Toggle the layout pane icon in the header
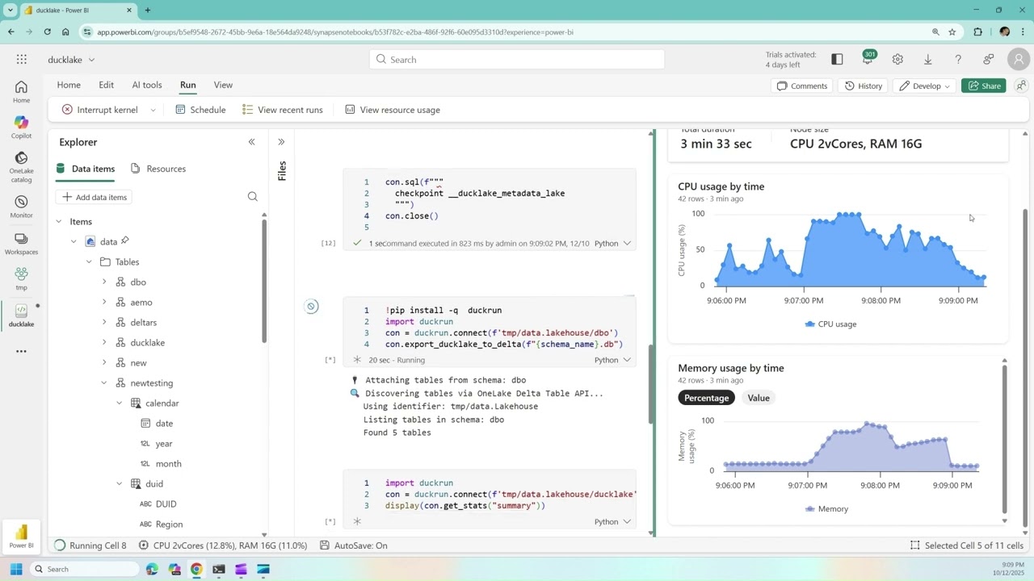Viewport: 1034px width, 581px height. (x=837, y=59)
